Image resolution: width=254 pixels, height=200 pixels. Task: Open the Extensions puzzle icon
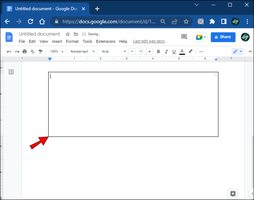[212, 21]
